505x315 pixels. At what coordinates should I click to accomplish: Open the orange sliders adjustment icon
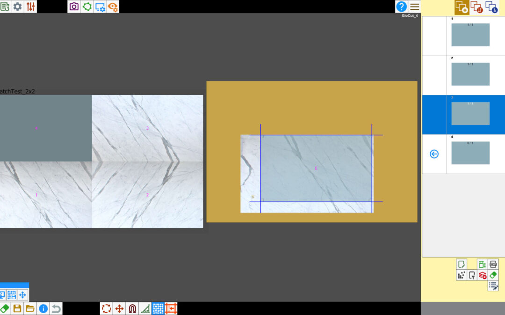coord(30,7)
